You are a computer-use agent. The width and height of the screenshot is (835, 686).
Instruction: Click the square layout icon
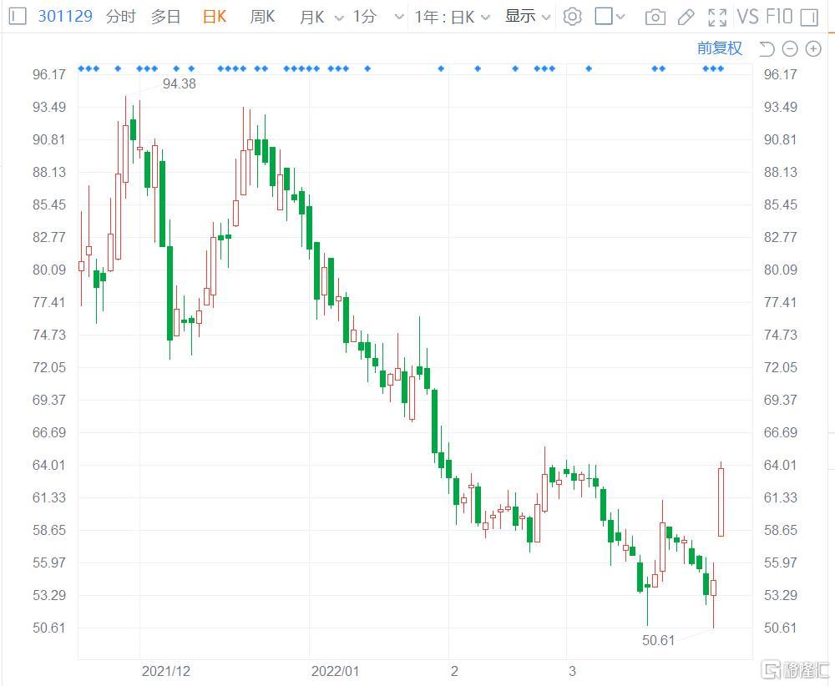(604, 16)
